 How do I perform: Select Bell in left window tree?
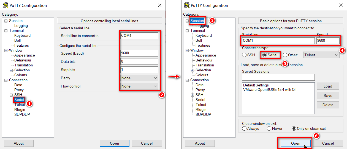click(x=17, y=40)
